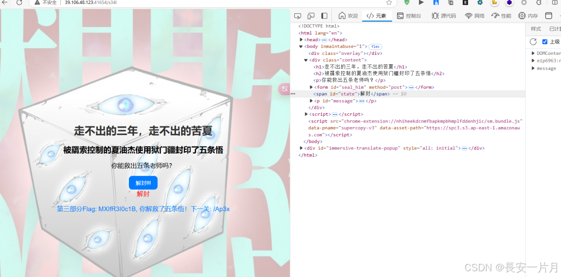Screen dimensions: 561x277
Task: Collapse the div class content node
Action: [x=306, y=60]
